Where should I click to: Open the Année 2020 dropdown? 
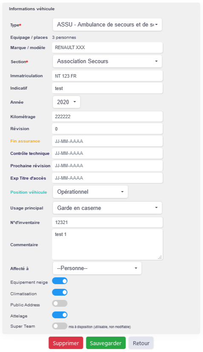pos(66,102)
